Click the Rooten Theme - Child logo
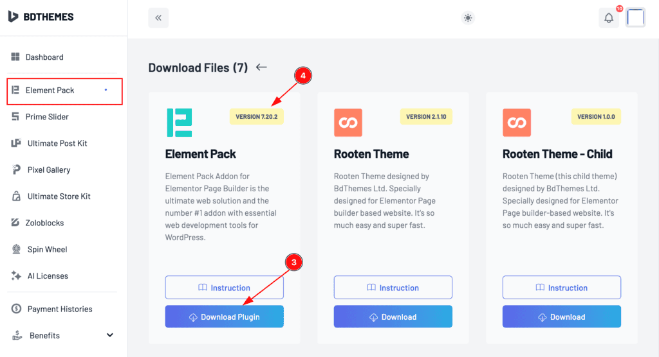 pyautogui.click(x=517, y=123)
